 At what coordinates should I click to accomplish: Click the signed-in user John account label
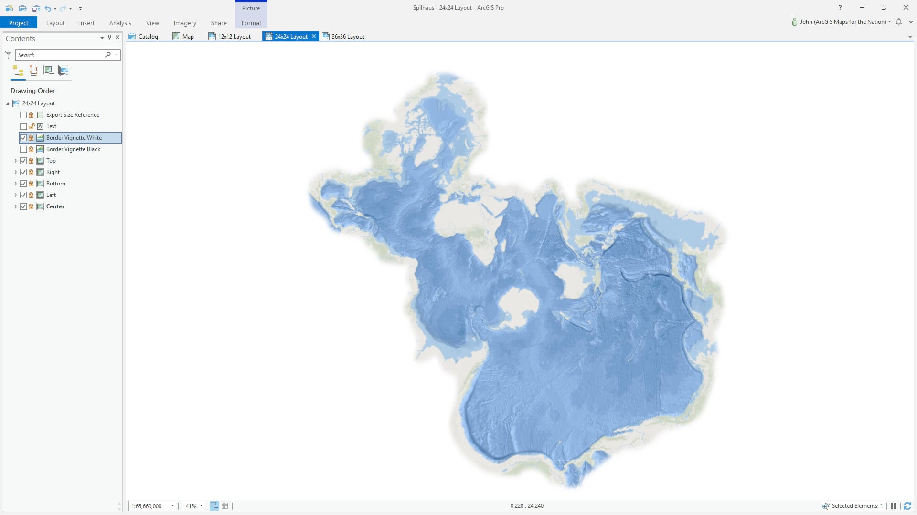(x=842, y=22)
